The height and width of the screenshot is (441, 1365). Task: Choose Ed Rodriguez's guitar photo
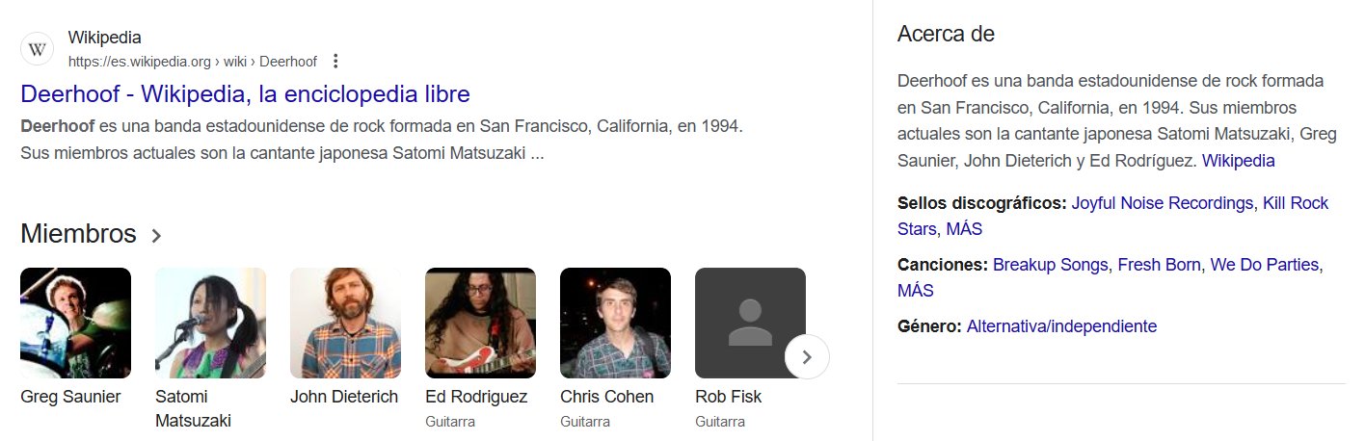click(x=480, y=323)
